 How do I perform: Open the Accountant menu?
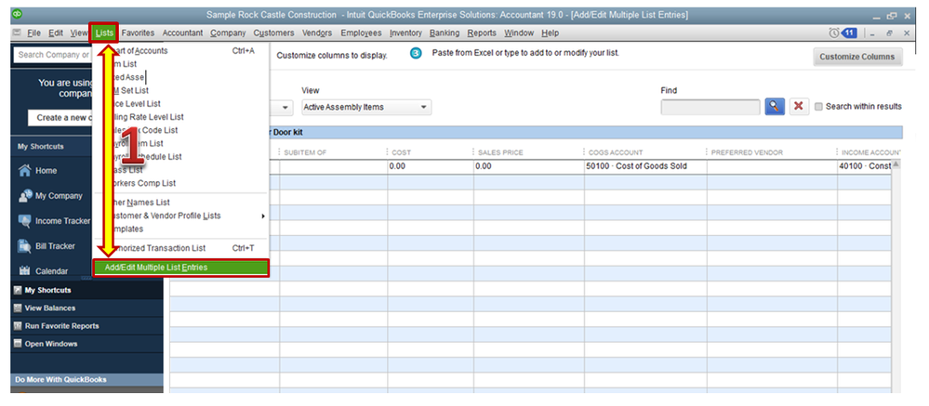click(x=182, y=33)
